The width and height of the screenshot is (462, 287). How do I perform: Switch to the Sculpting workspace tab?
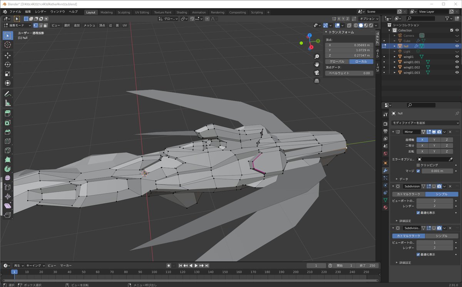click(124, 12)
